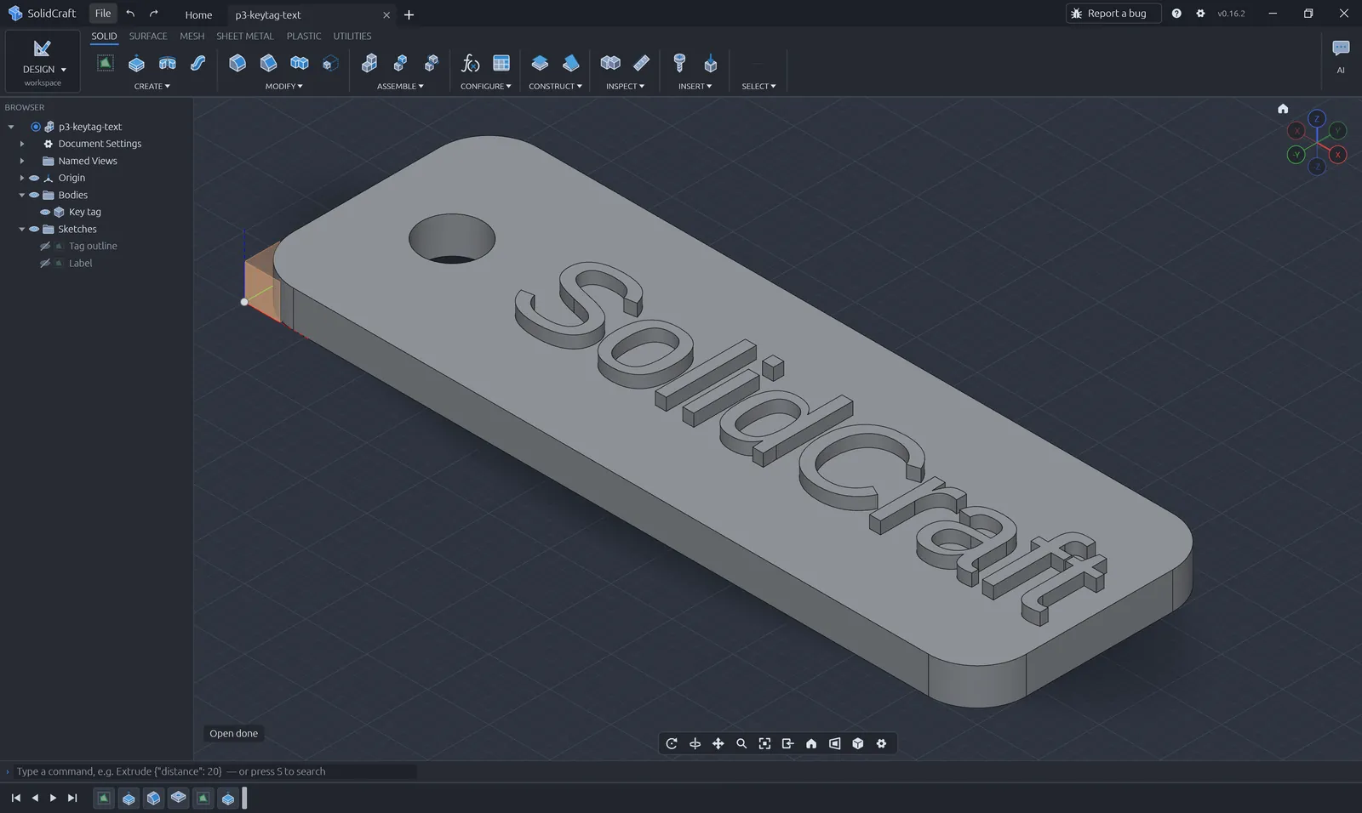Viewport: 1362px width, 813px height.
Task: Click the second ASSEMBLE group icon
Action: pyautogui.click(x=400, y=63)
